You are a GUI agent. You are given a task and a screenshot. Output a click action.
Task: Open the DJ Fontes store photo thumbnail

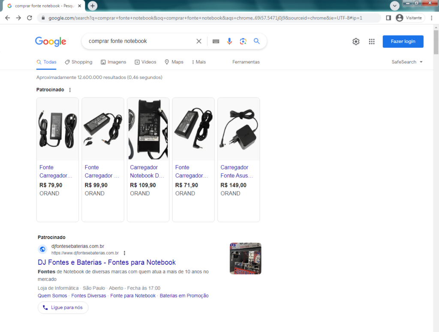click(x=245, y=258)
